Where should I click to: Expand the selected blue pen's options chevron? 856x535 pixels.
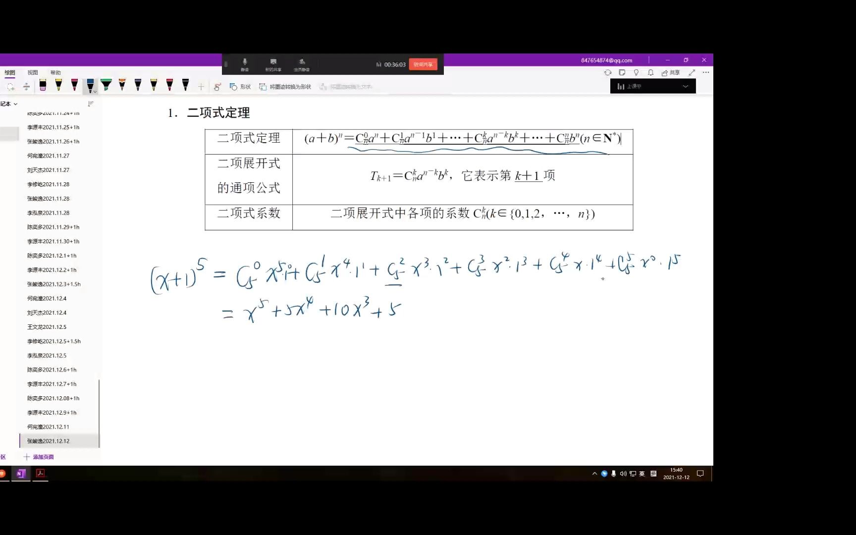point(95,91)
